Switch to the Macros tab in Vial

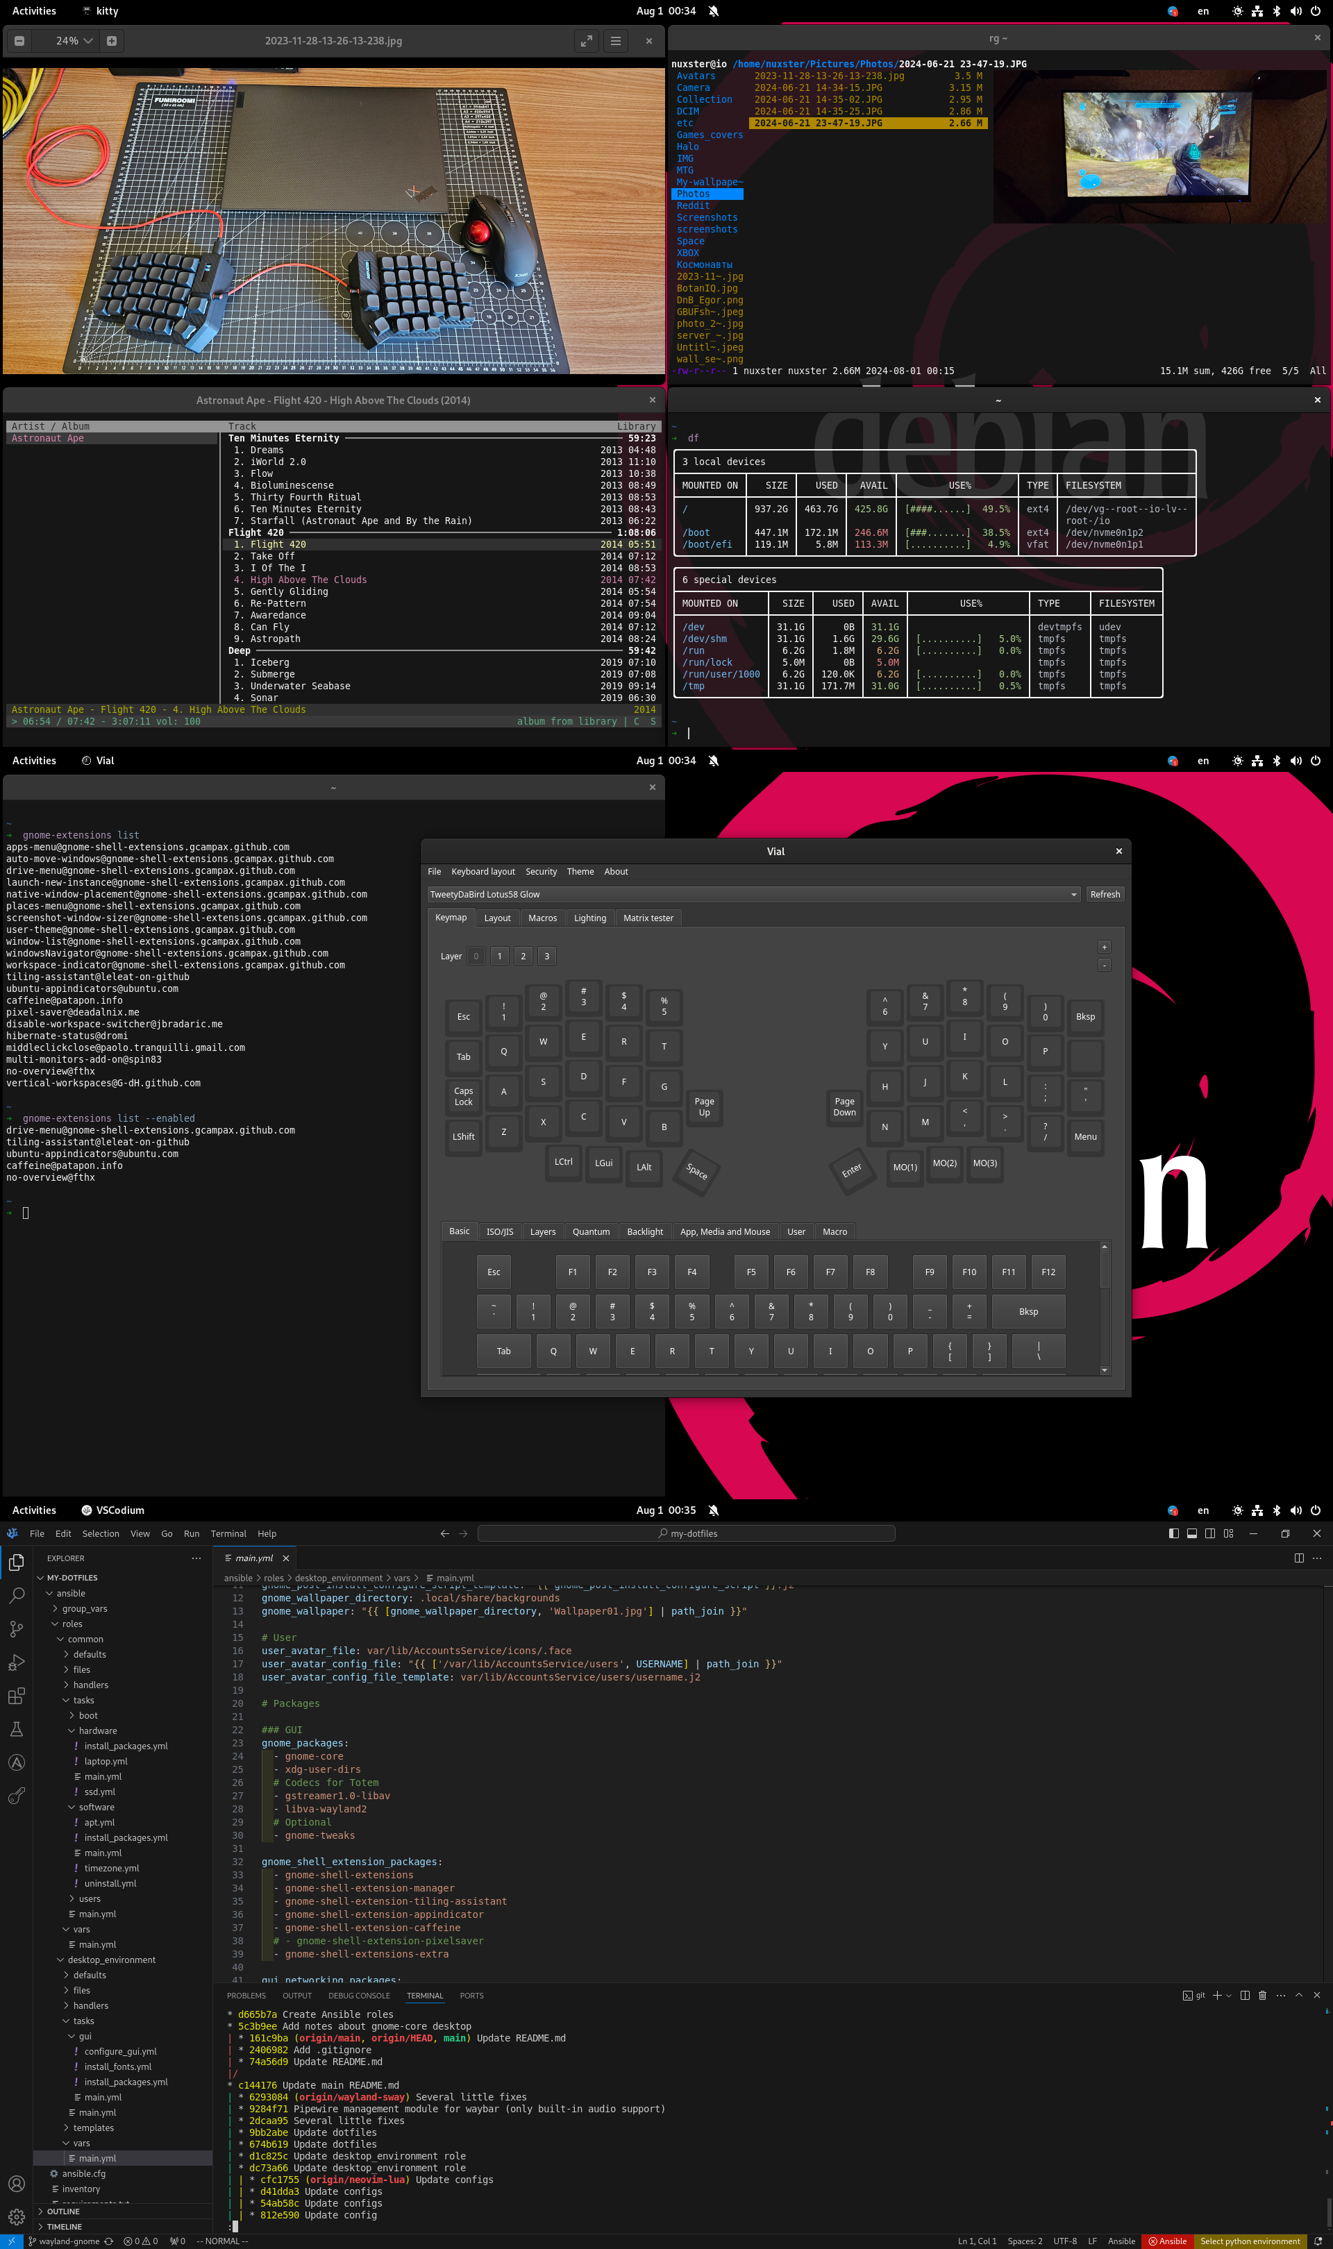pyautogui.click(x=542, y=918)
